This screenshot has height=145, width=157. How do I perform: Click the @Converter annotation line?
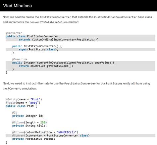[14, 33]
